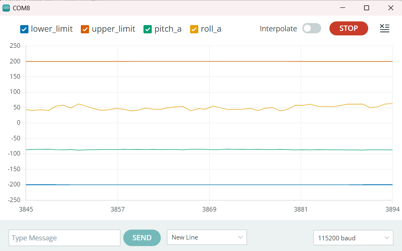Stop the serial plotter with STOP

click(x=349, y=28)
